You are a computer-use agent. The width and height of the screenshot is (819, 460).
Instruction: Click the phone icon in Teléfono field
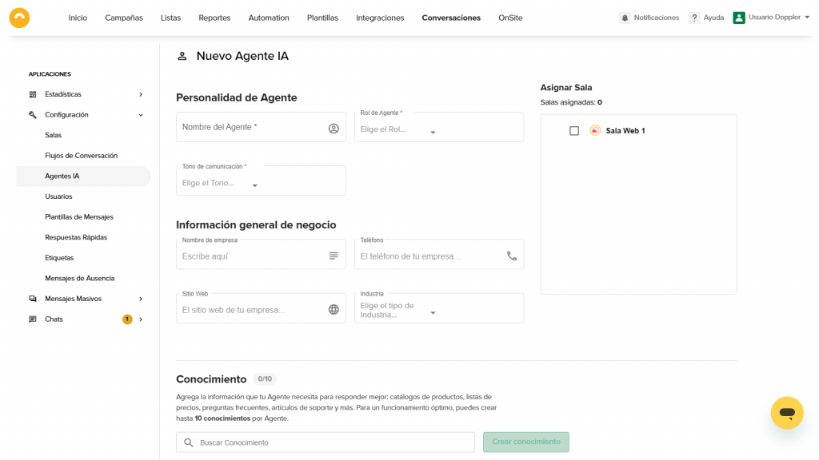(x=512, y=256)
